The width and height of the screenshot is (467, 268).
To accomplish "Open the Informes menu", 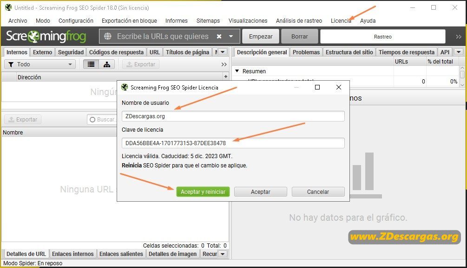I will [x=176, y=21].
